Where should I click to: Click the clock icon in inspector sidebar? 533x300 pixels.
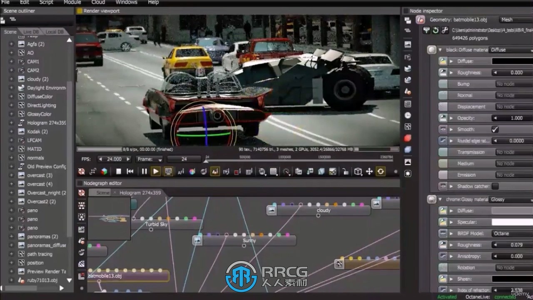pyautogui.click(x=408, y=115)
